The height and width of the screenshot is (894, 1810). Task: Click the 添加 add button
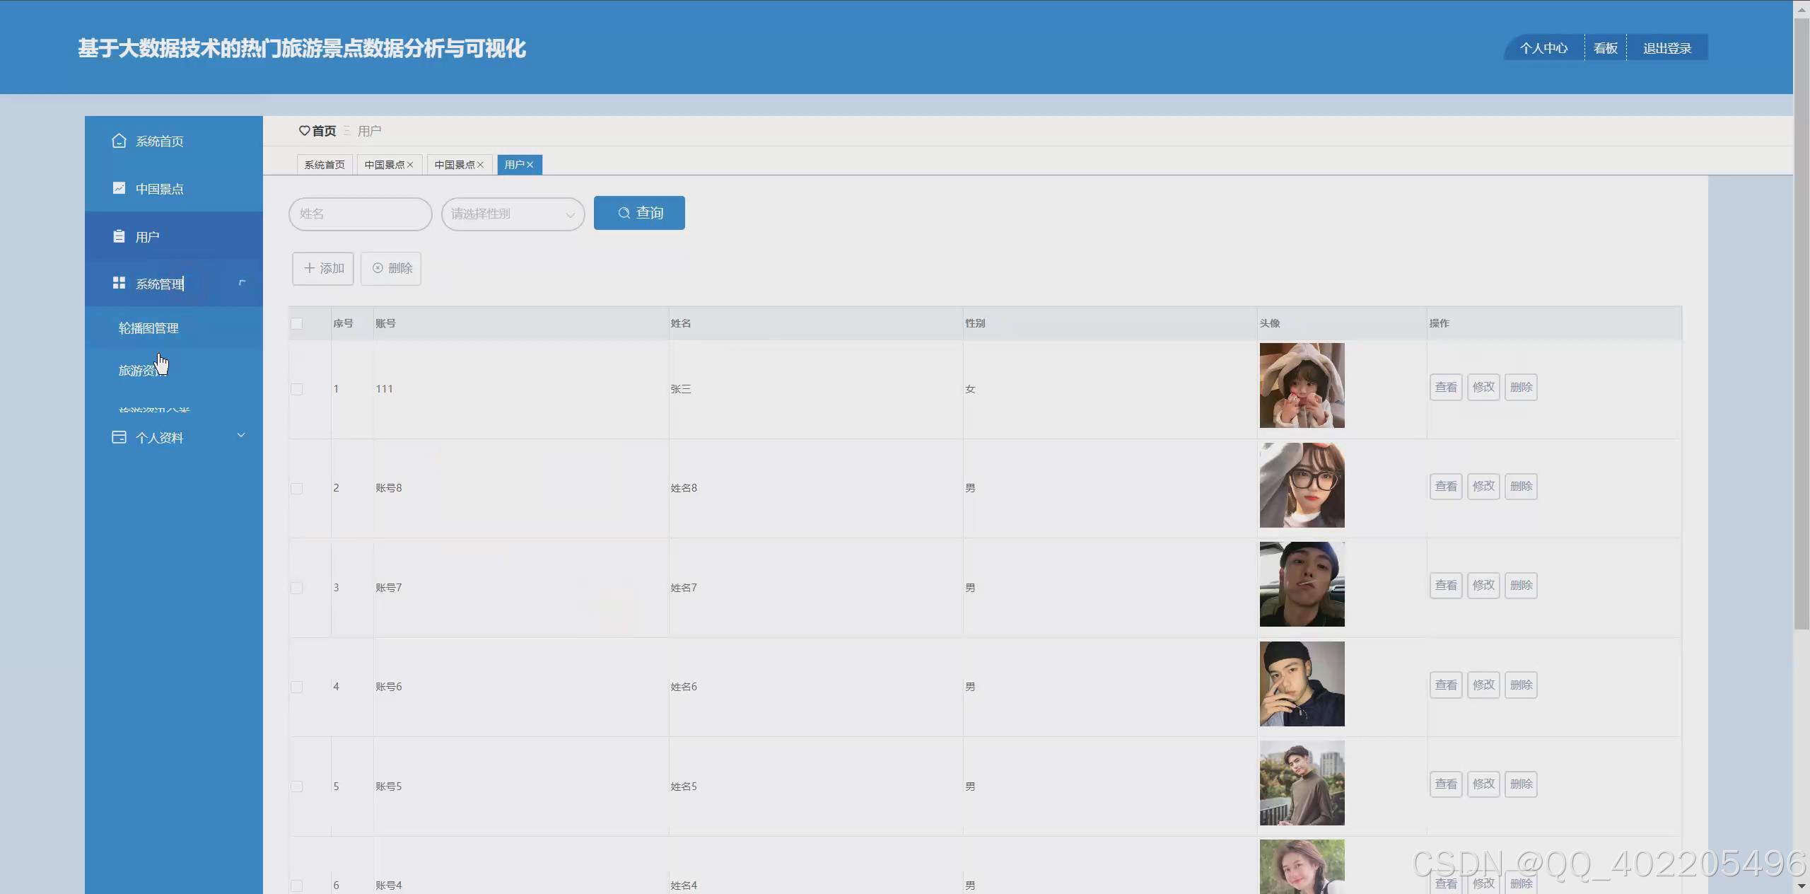pyautogui.click(x=323, y=268)
